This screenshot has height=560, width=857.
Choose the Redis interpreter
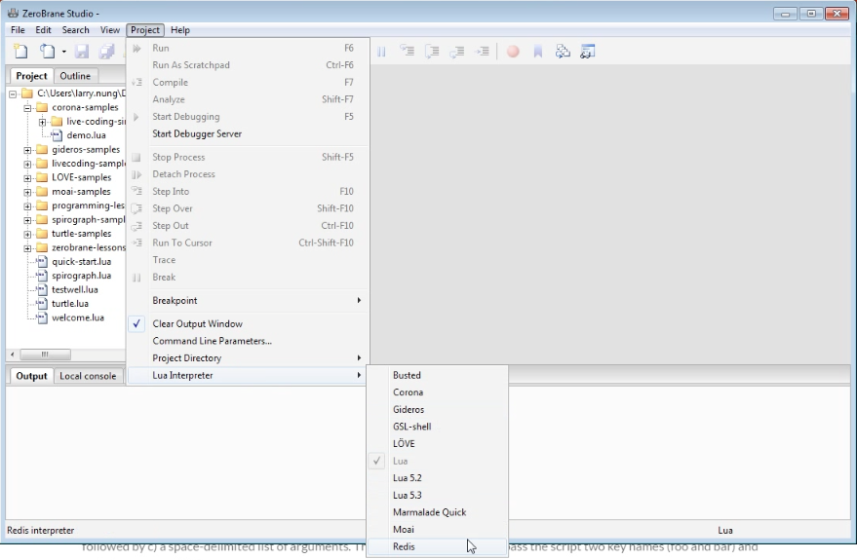[437, 546]
